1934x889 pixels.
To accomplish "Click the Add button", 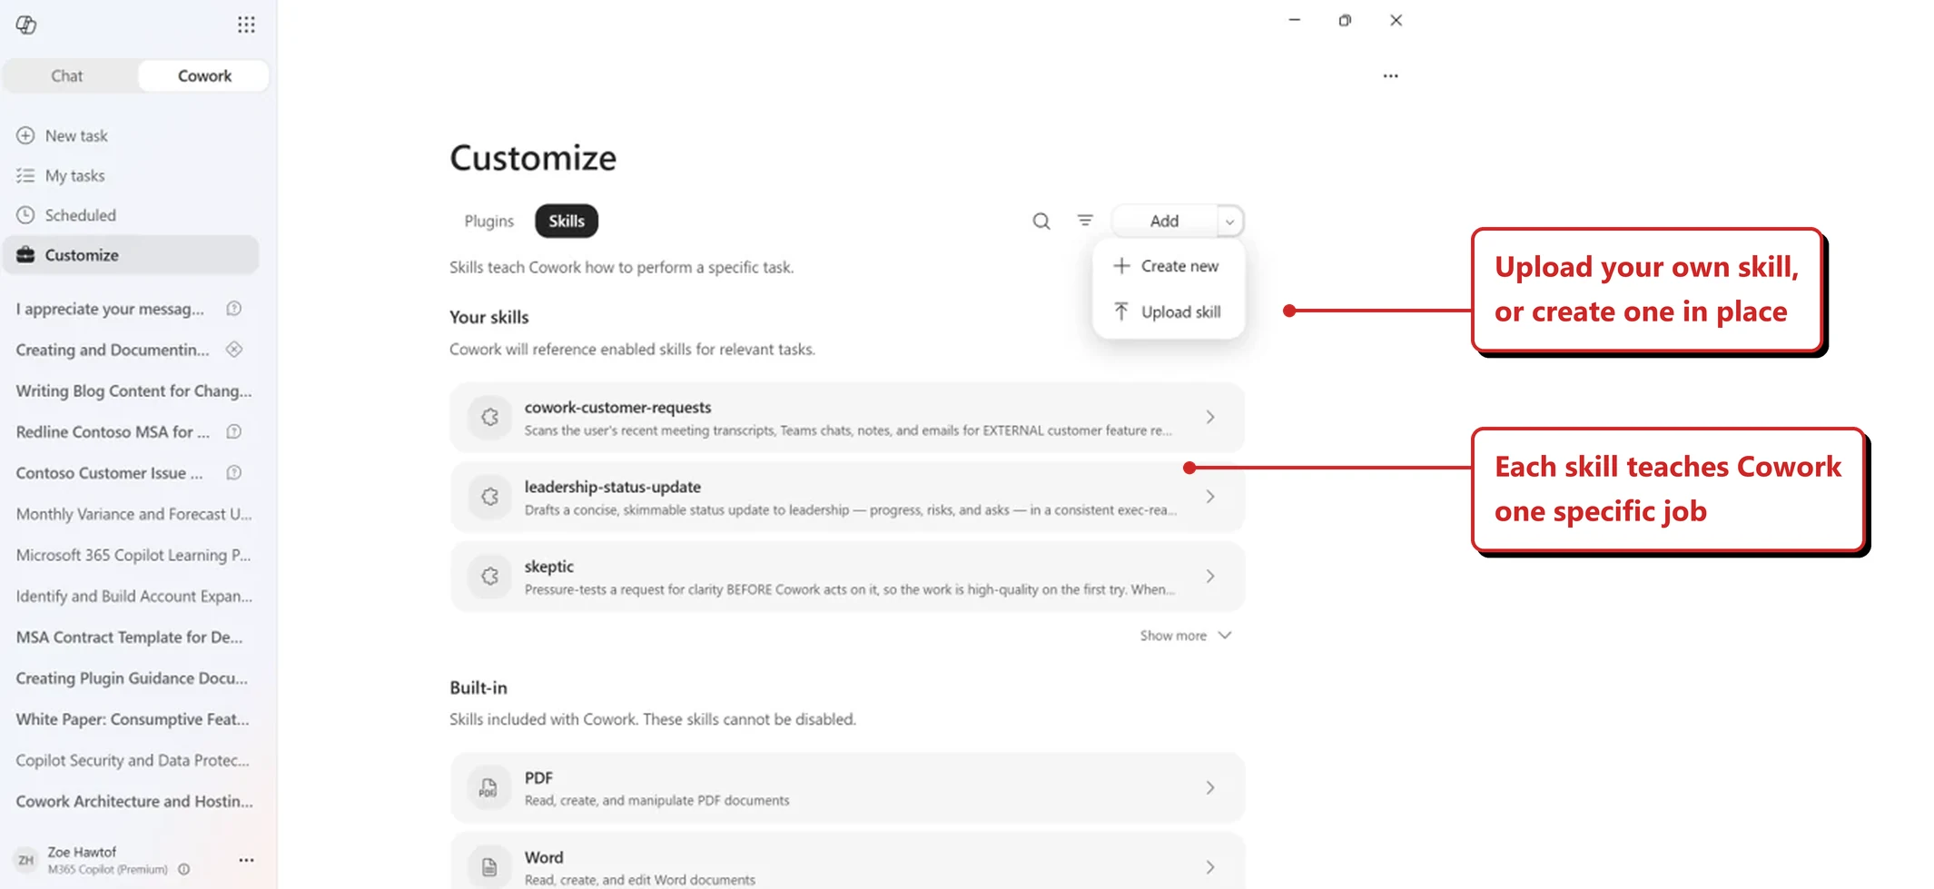I will coord(1164,222).
